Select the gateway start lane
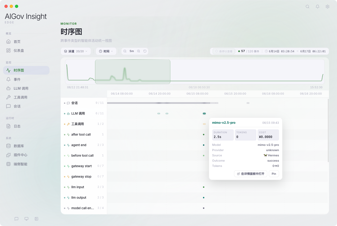The width and height of the screenshot is (337, 226). click(x=84, y=166)
